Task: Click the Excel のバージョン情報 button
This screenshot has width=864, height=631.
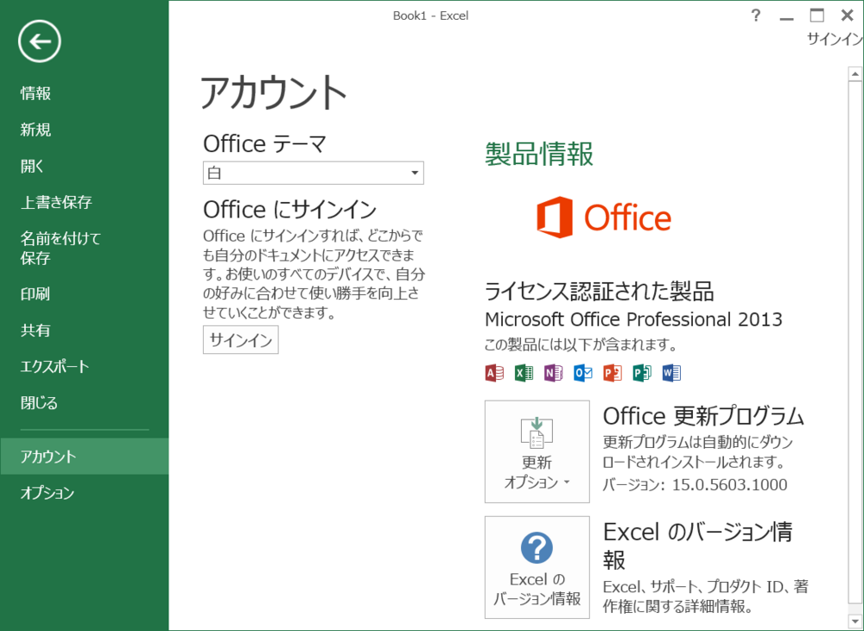Action: click(537, 567)
